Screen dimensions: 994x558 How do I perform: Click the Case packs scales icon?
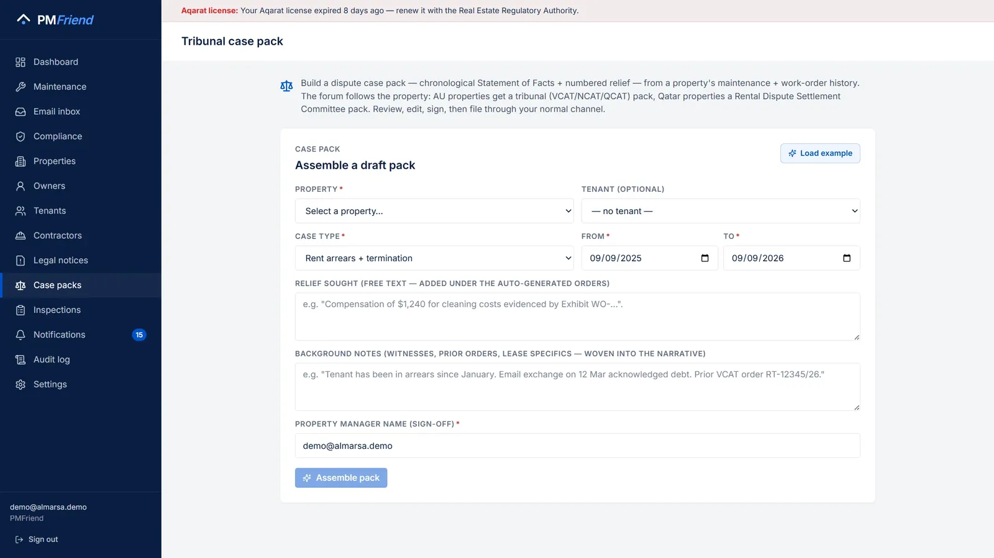pyautogui.click(x=21, y=286)
